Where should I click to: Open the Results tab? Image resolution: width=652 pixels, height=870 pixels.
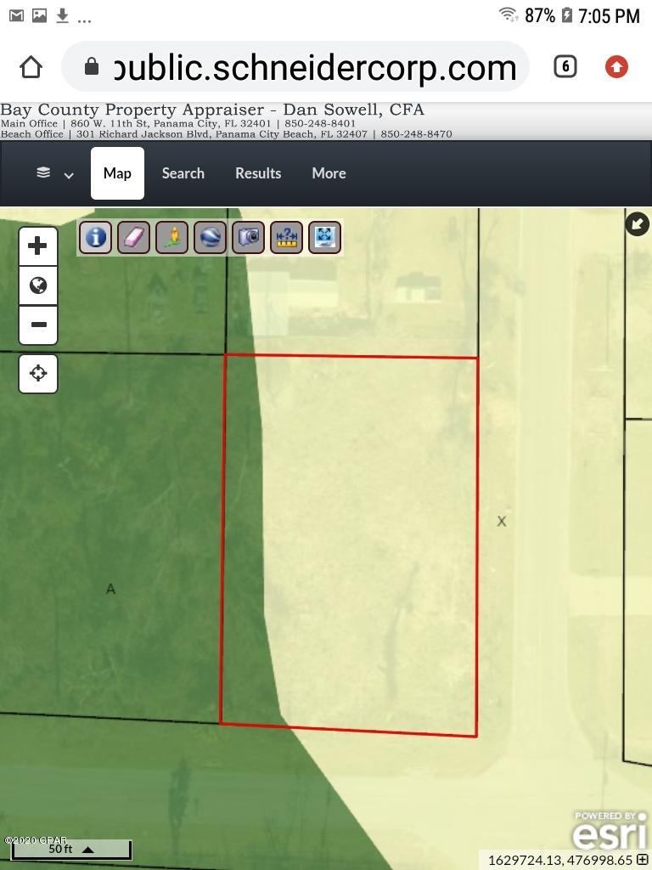pos(258,173)
